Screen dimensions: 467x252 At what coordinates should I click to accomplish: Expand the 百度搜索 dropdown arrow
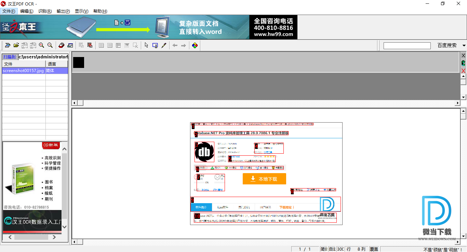click(464, 45)
